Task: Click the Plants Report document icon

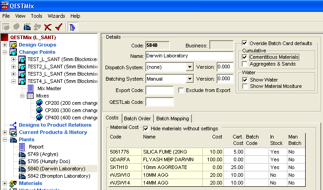Action: [22, 147]
